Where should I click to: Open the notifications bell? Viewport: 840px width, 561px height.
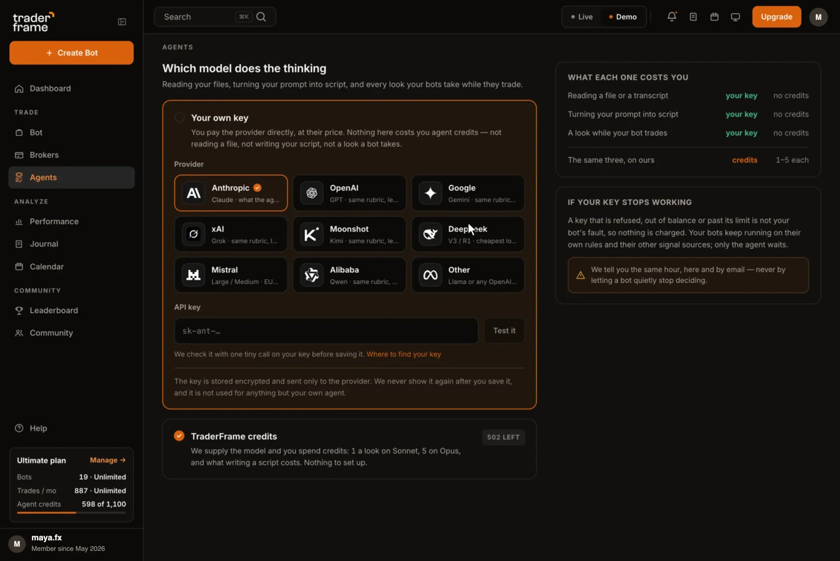(672, 17)
